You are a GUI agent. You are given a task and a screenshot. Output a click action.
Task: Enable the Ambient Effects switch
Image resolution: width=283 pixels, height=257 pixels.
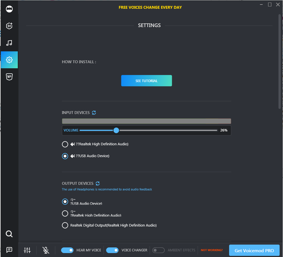pyautogui.click(x=158, y=250)
